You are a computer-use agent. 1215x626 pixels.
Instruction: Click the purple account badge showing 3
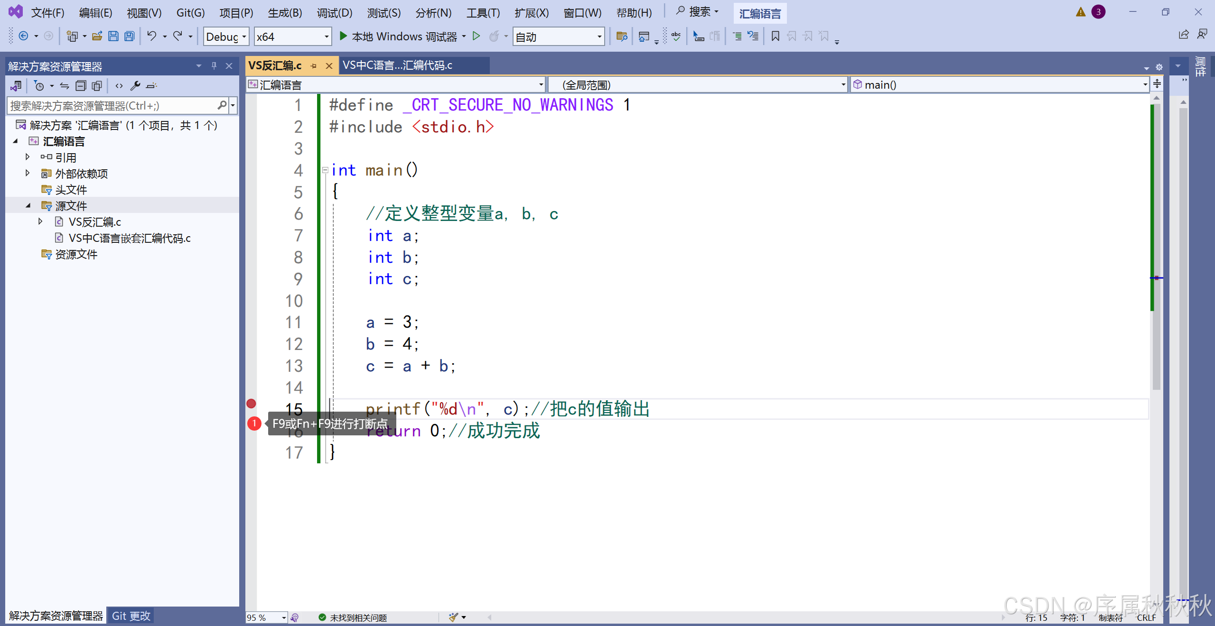(x=1098, y=12)
